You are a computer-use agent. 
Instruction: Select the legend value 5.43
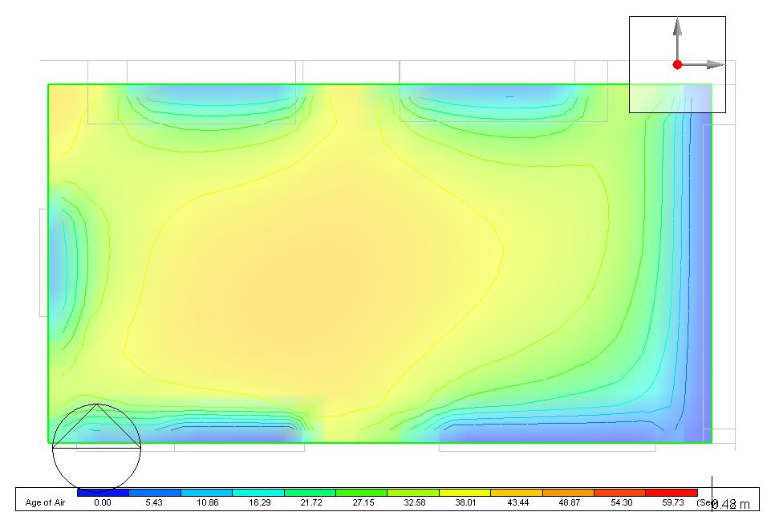click(x=154, y=502)
